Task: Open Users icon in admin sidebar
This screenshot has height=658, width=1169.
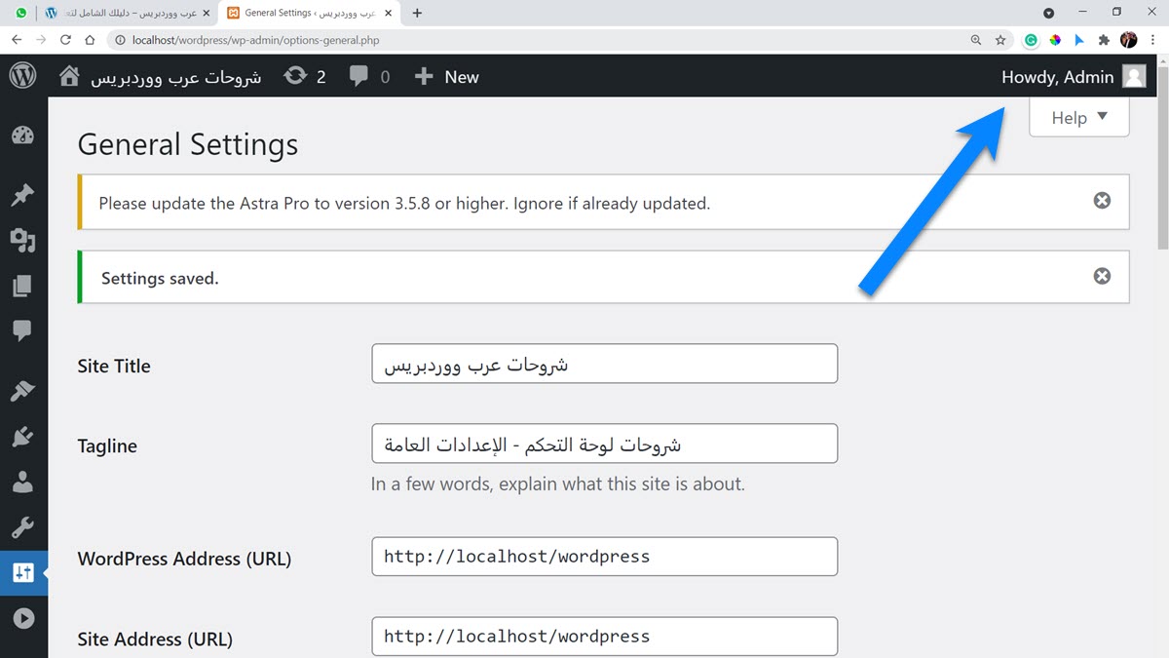Action: (x=22, y=482)
